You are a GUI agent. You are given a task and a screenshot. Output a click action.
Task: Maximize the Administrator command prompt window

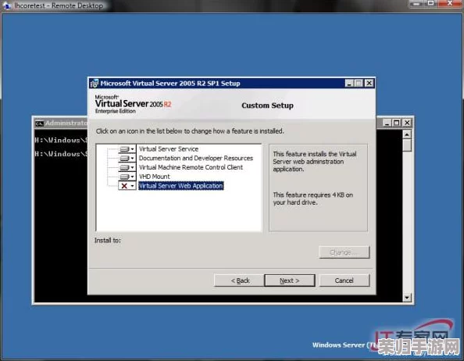click(x=397, y=123)
